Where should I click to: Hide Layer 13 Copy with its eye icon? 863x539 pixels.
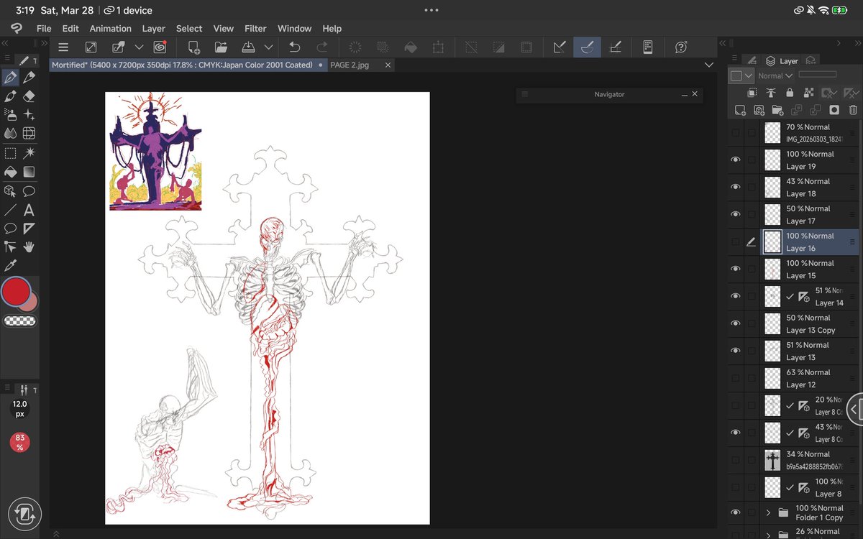pos(735,323)
